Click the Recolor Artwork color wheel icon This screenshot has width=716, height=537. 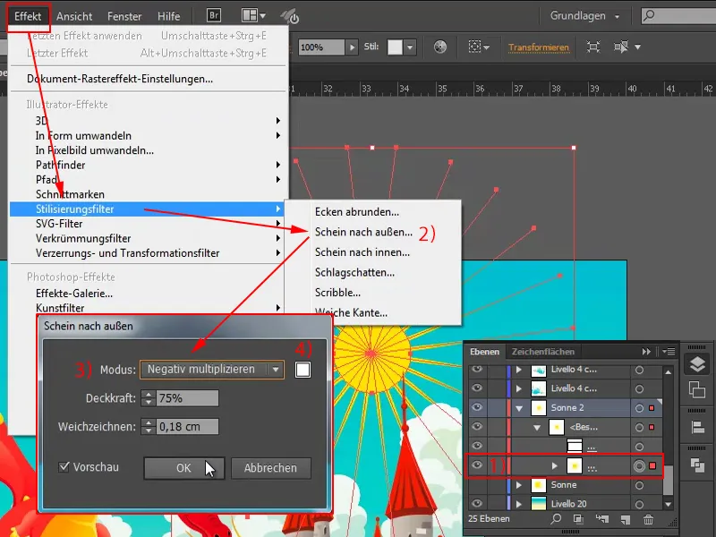coord(440,47)
